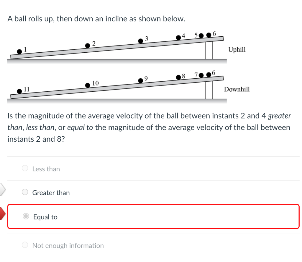Click ball position 1 on the uphill incline
Image resolution: width=302 pixels, height=262 pixels.
(19, 52)
